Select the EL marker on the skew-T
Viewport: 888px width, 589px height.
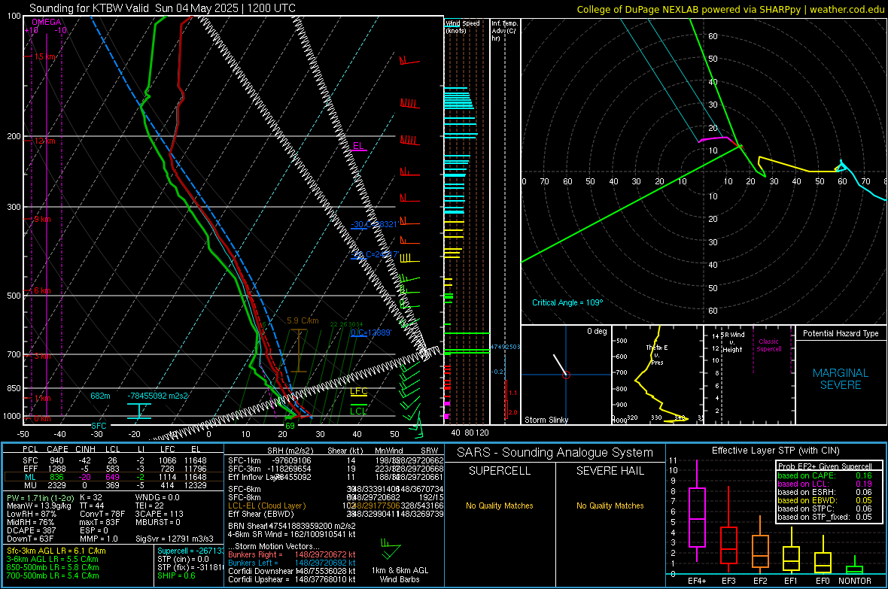[x=358, y=146]
